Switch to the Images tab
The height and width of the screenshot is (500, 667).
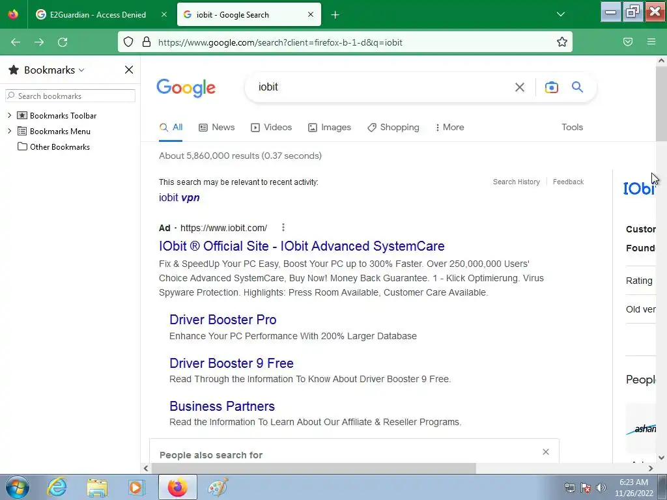(x=330, y=127)
